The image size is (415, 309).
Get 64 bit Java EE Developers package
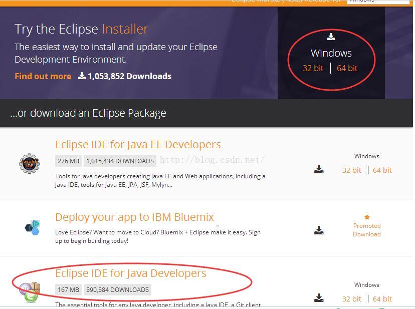[x=382, y=170]
